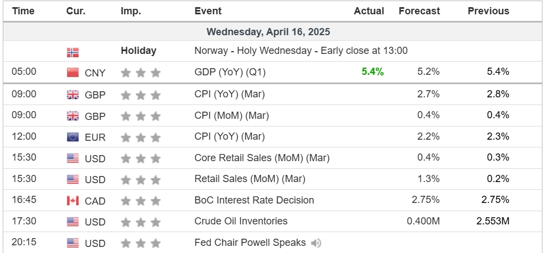543x253 pixels.
Task: Open Fed Chair Powell Speaks event
Action: [250, 243]
